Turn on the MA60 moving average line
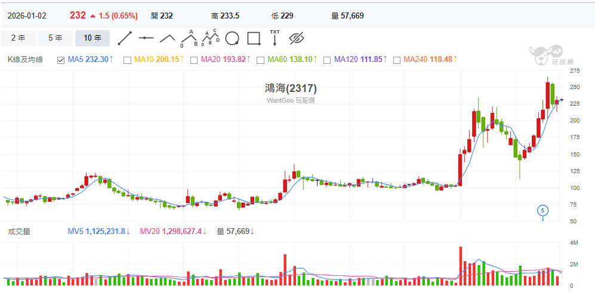 coord(260,60)
